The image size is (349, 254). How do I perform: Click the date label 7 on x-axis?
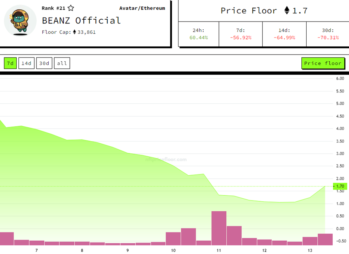(x=36, y=250)
